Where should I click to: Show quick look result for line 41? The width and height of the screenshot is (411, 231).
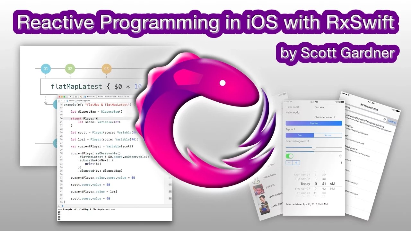pyautogui.click(x=170, y=192)
